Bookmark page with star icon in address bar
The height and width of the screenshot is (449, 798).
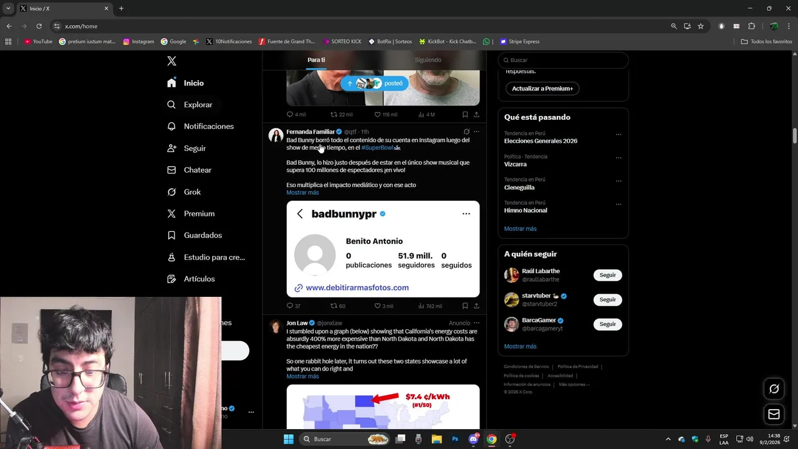click(x=701, y=26)
